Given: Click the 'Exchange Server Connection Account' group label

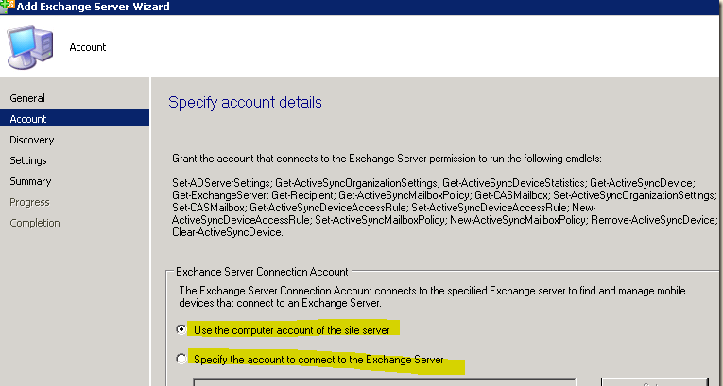Looking at the screenshot, I should click(x=262, y=272).
